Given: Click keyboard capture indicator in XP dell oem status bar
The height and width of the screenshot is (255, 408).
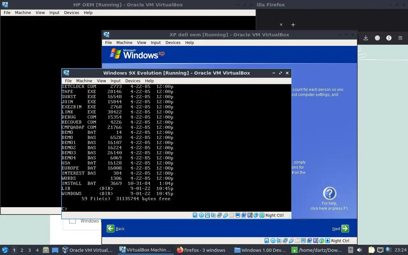Looking at the screenshot, I should point(327,241).
